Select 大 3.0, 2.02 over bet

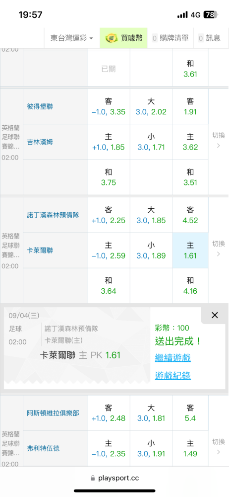tap(151, 106)
